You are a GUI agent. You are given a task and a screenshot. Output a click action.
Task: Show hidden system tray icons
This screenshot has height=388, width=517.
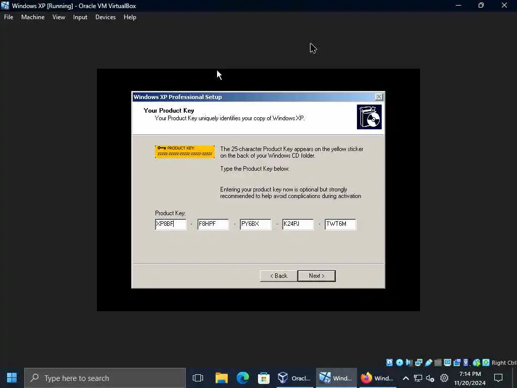click(406, 378)
